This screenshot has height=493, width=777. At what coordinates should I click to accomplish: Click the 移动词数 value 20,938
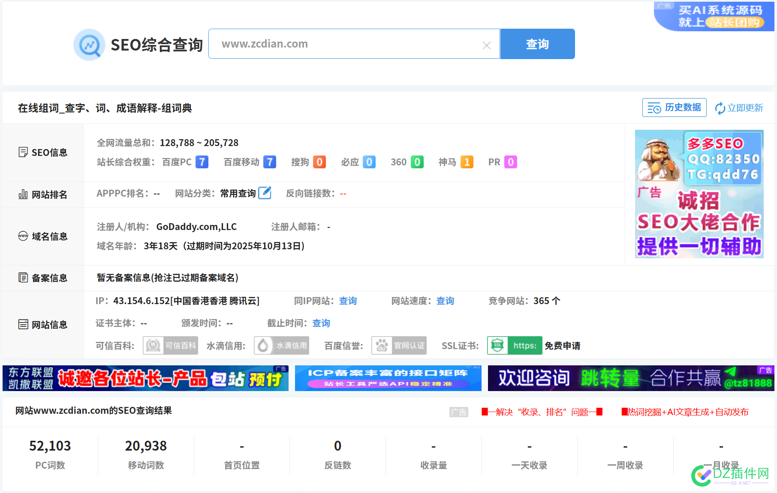point(146,446)
